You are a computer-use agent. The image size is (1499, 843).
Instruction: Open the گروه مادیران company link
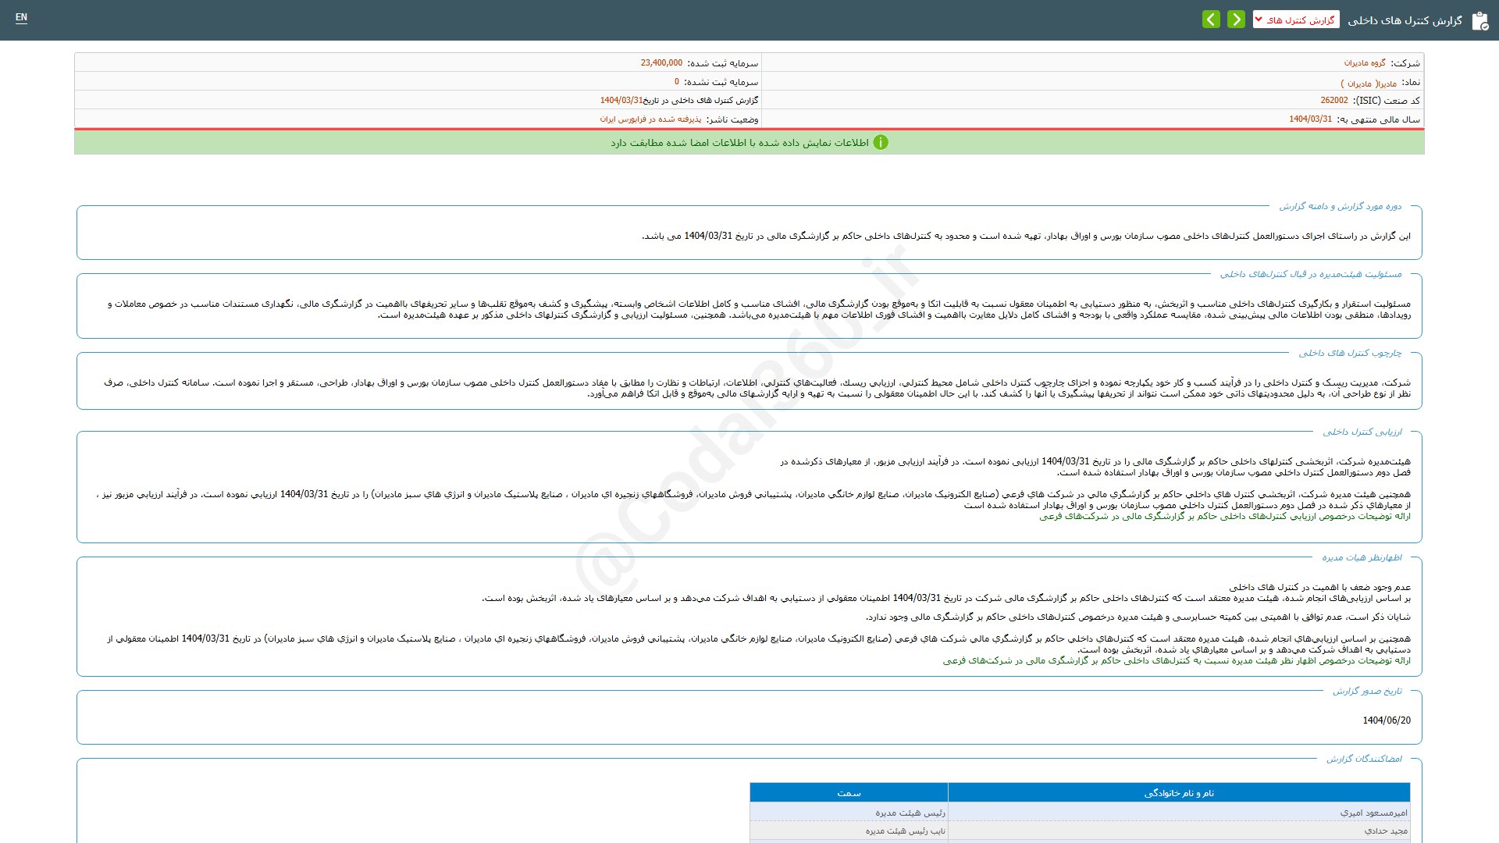coord(1364,63)
